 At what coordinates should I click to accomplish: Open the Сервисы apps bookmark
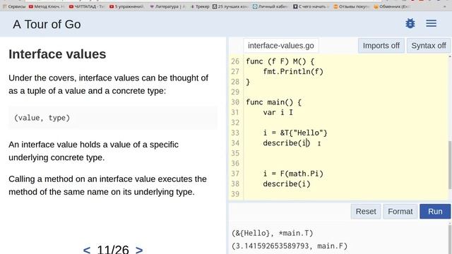14,6
